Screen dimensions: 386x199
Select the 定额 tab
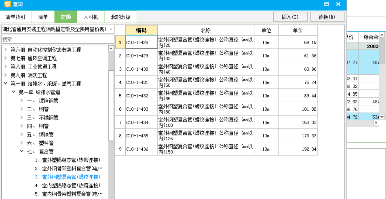pyautogui.click(x=66, y=17)
